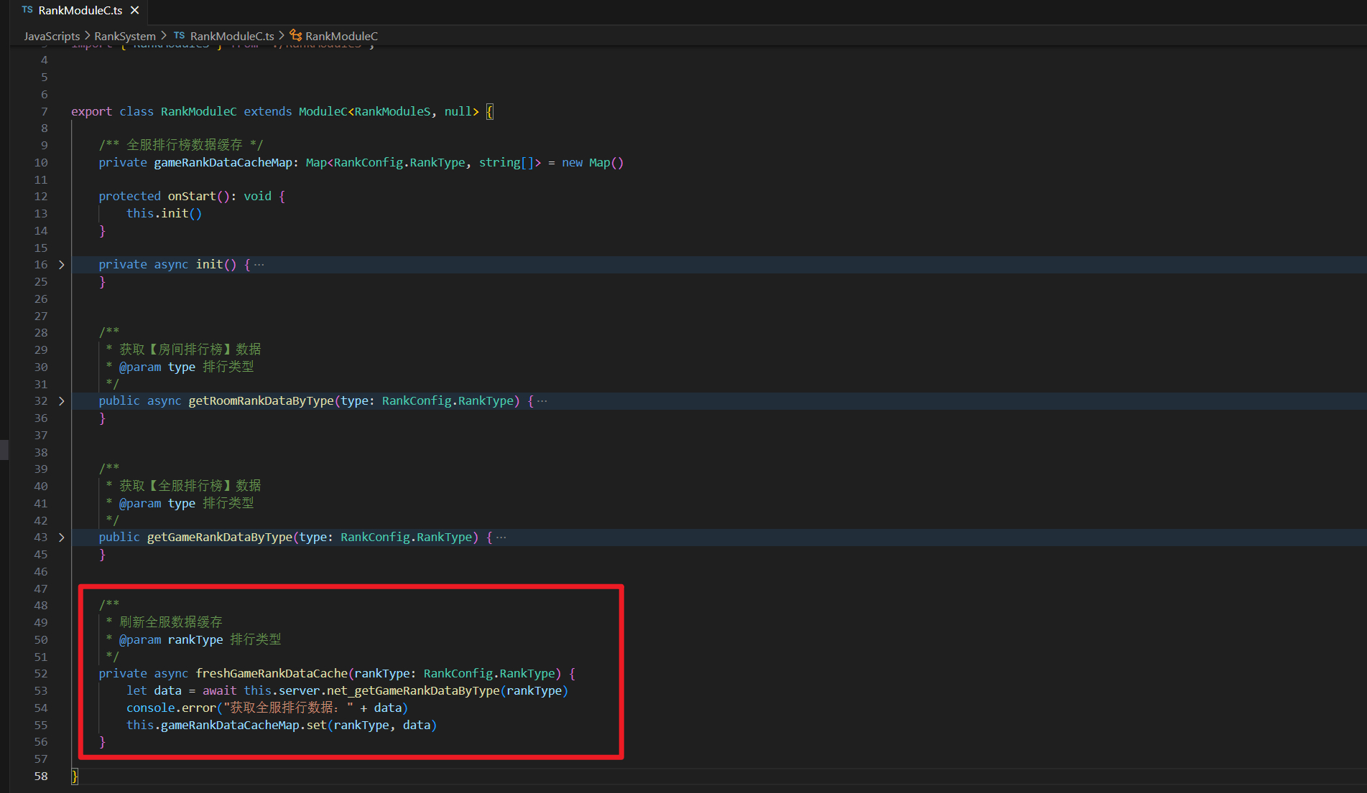Click 'freshGameRankDataCache' method name
Image resolution: width=1367 pixels, height=793 pixels.
click(x=272, y=674)
